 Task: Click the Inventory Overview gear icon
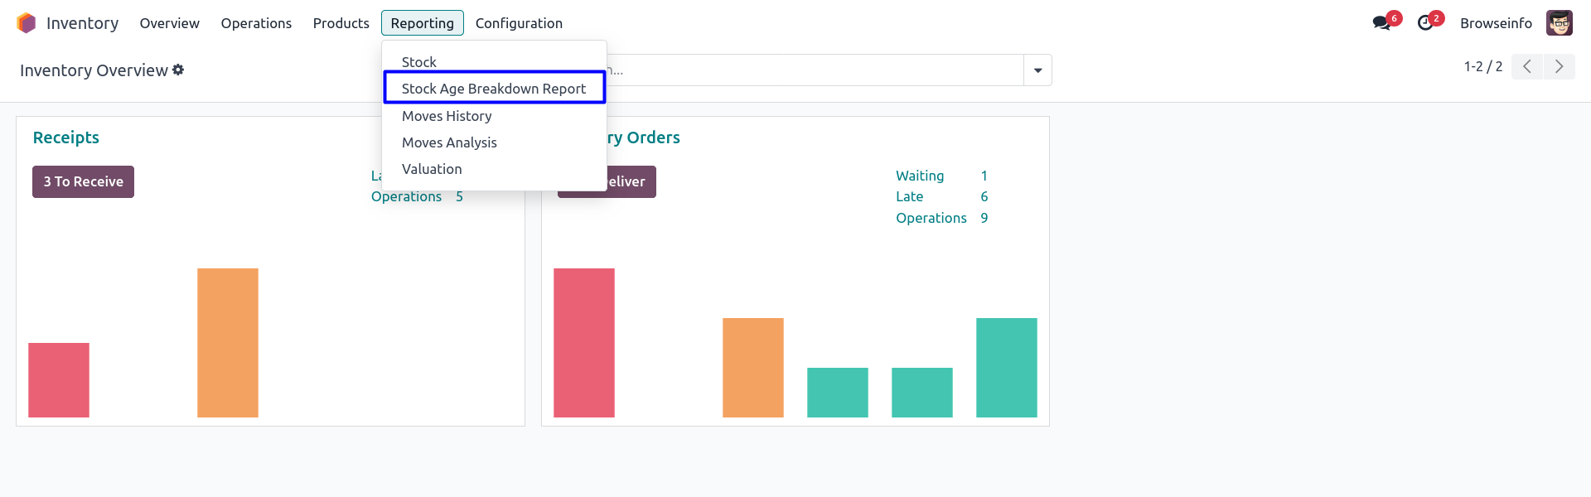point(178,70)
